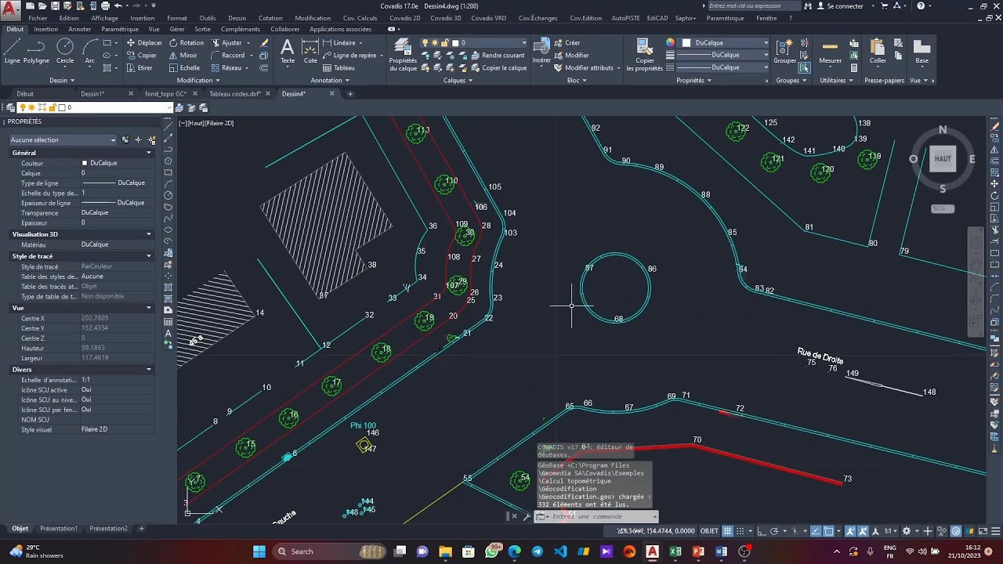Click the Grouper tool

coord(785,52)
